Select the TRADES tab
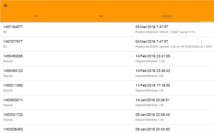Viewport: 214px width, 133px height. [167, 16]
